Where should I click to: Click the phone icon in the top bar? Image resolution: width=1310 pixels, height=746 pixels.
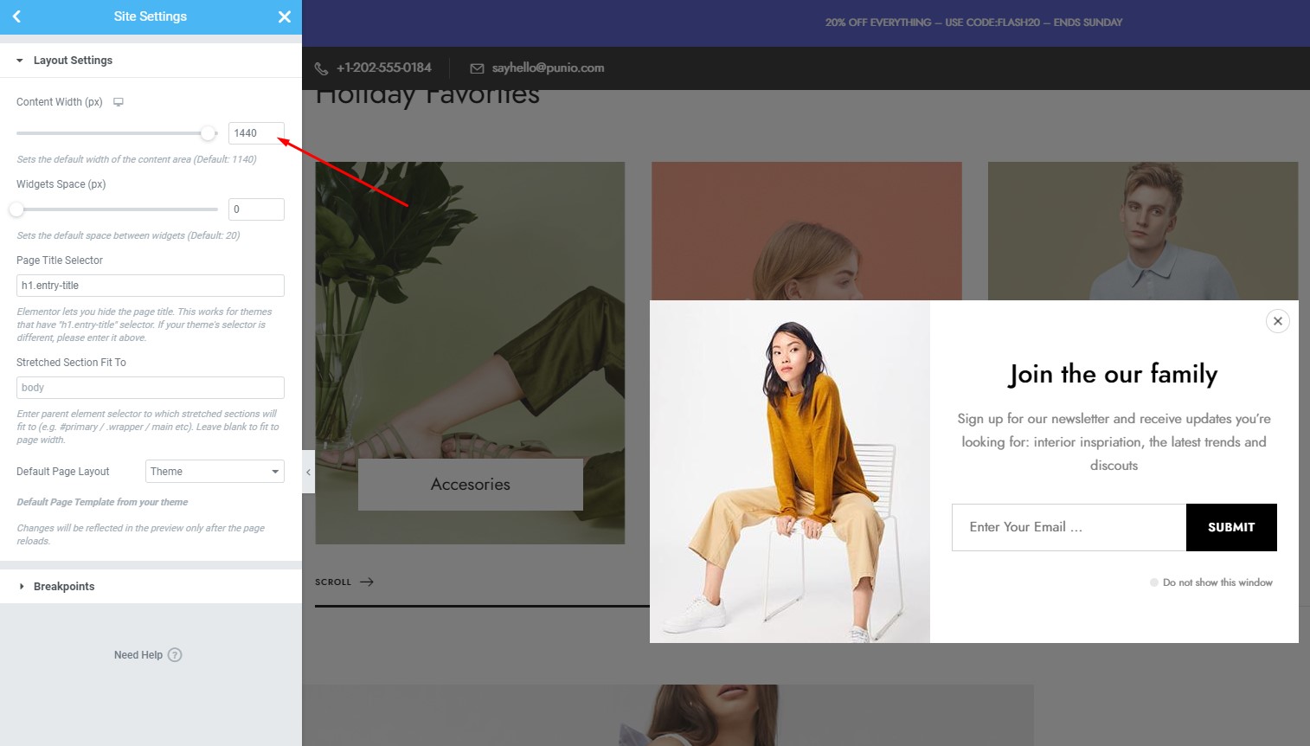(321, 68)
